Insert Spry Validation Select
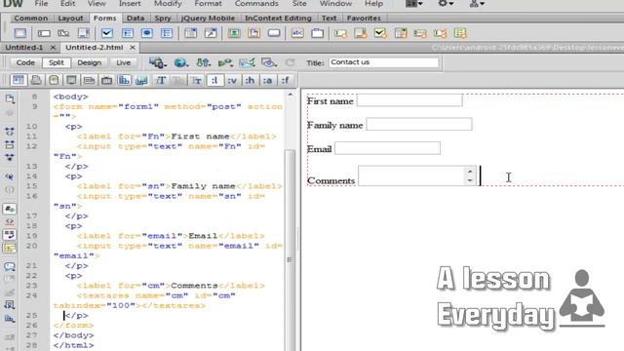Viewport: 624px width, 351px height. [x=401, y=33]
